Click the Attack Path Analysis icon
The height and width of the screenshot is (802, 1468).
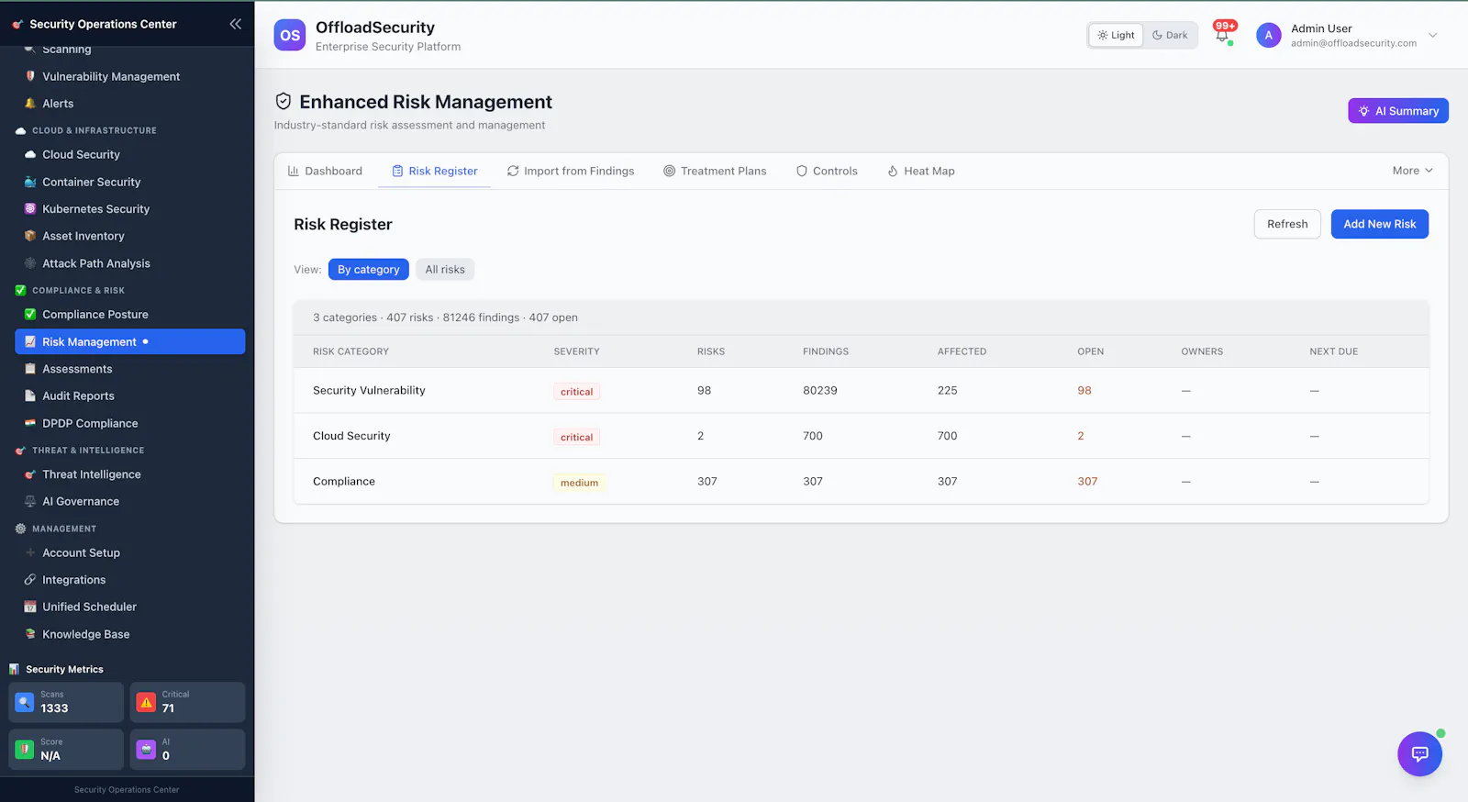[x=30, y=263]
